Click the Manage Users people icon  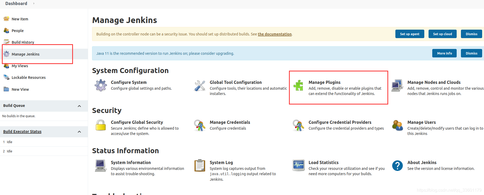click(x=397, y=125)
